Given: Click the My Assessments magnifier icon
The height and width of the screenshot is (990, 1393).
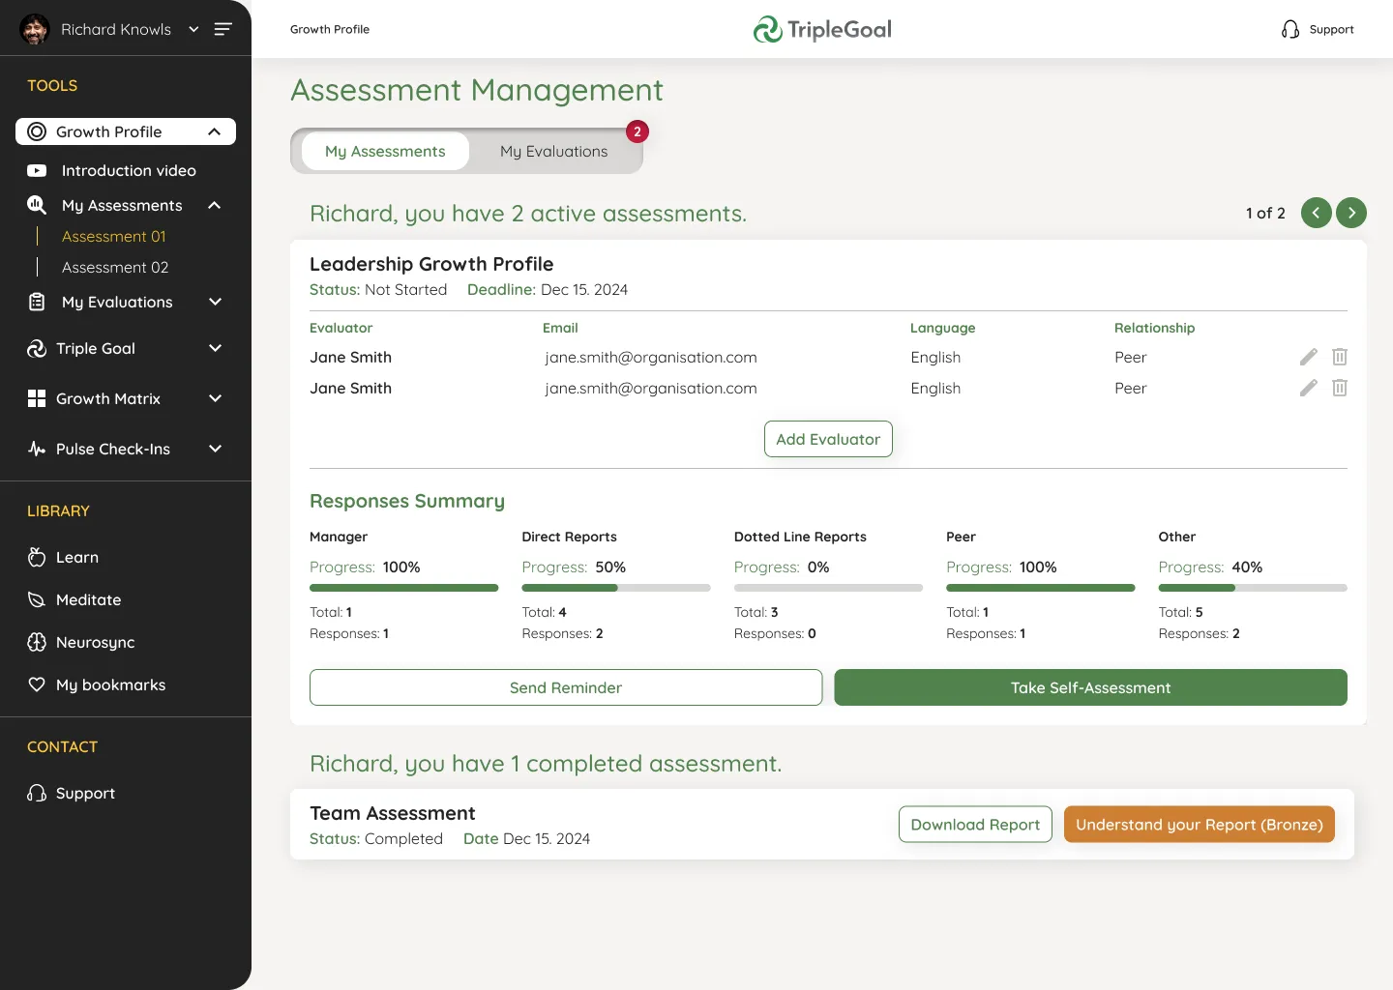Looking at the screenshot, I should pyautogui.click(x=36, y=205).
